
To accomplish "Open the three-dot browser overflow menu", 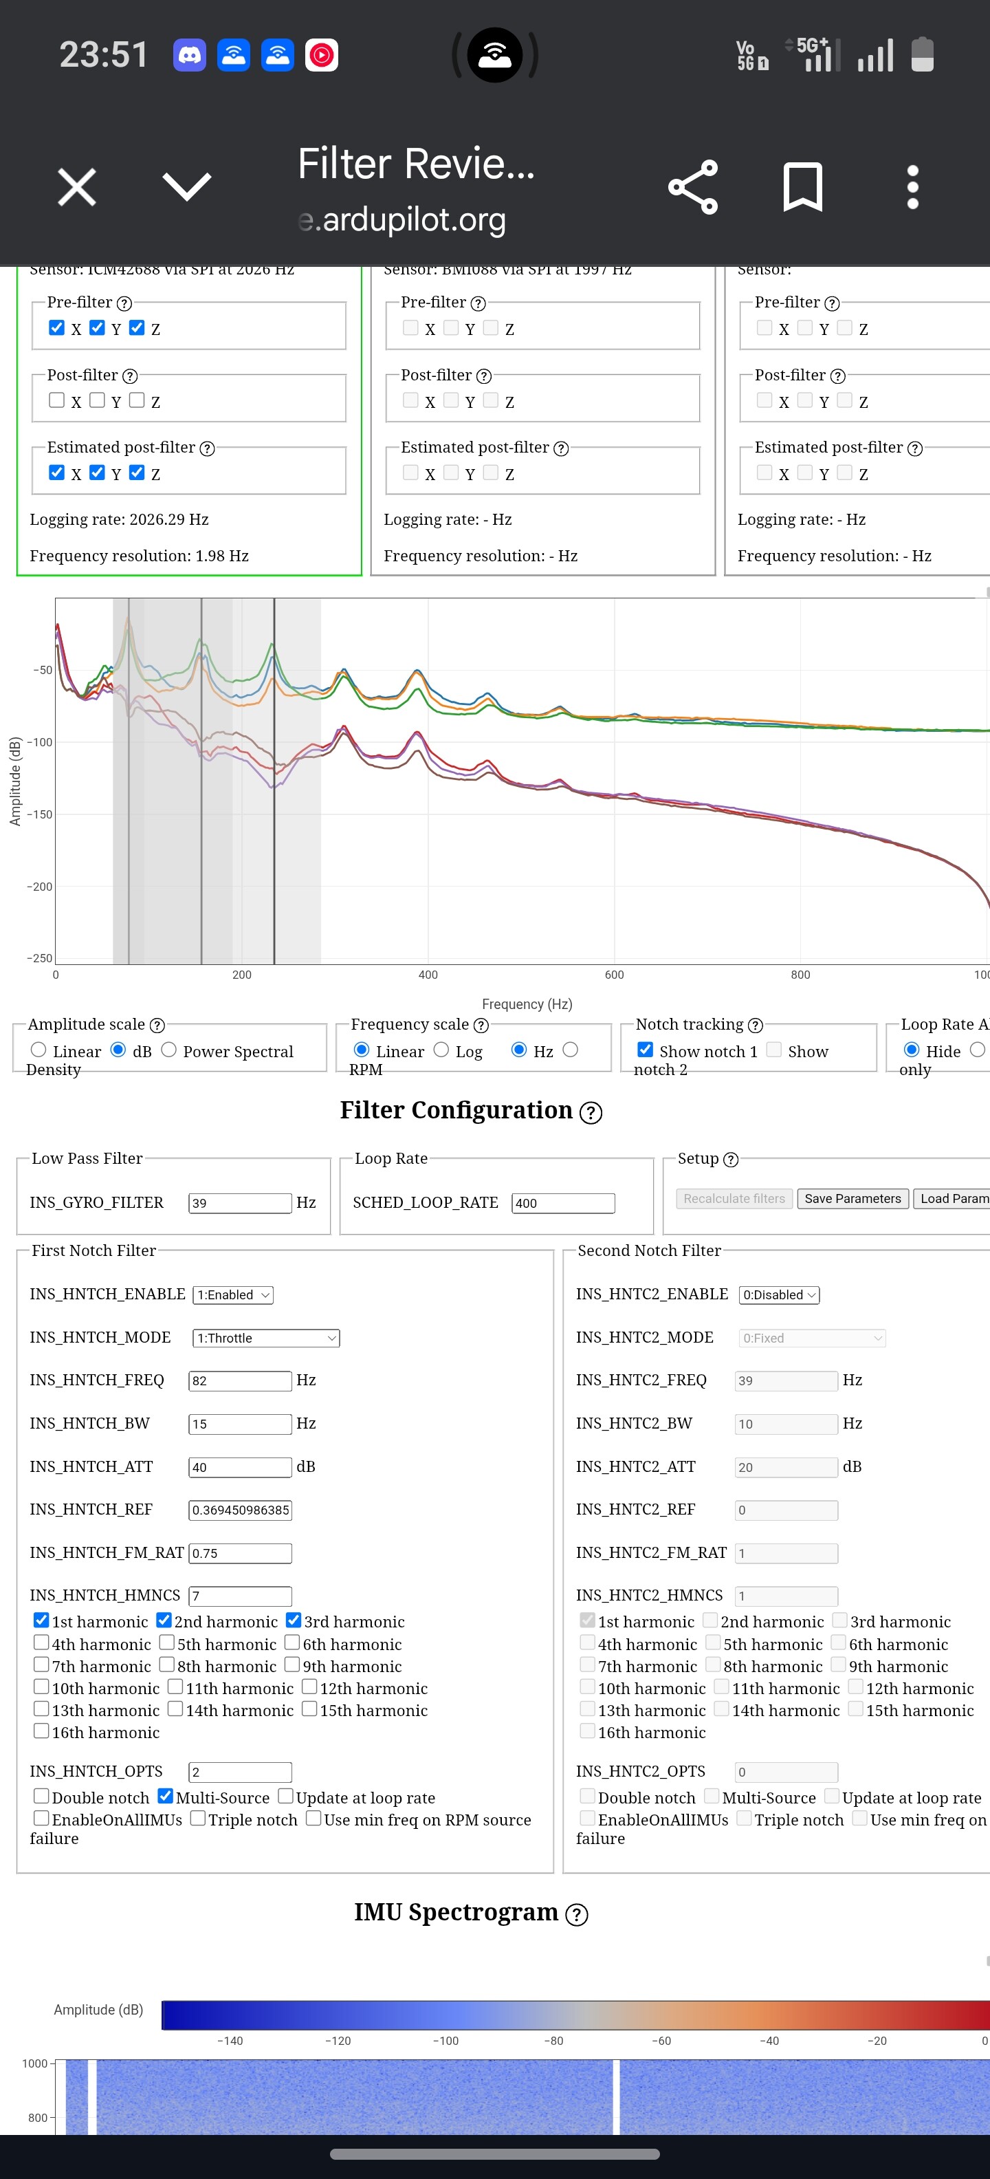I will coord(912,187).
